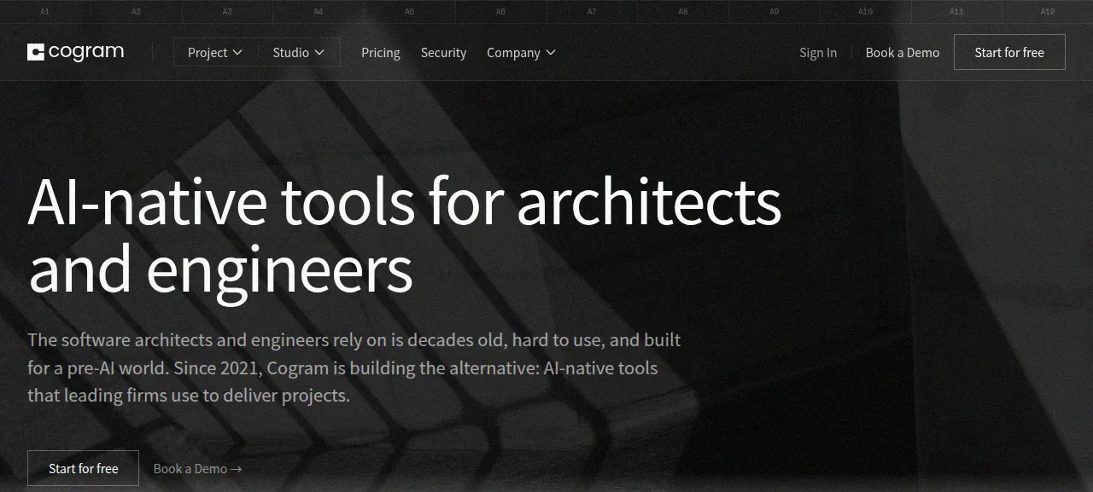The image size is (1093, 492).
Task: Click the paragraph starting 'The software architects'
Action: click(x=354, y=368)
